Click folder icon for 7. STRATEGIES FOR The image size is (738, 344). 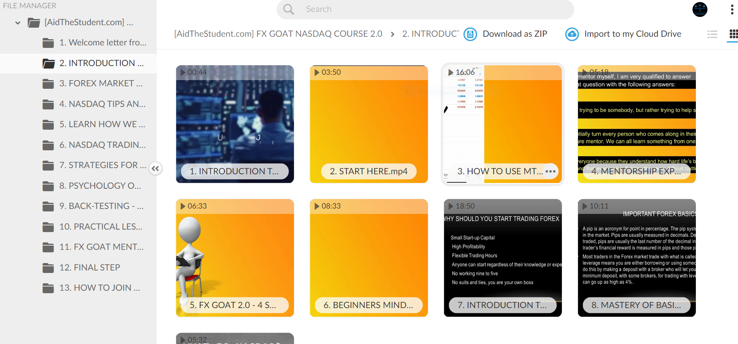tap(48, 166)
